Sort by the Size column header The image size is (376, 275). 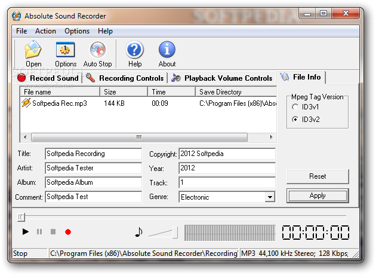click(x=124, y=92)
